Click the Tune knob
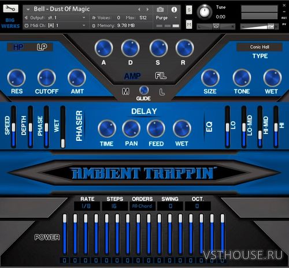289x268 pixels. click(x=205, y=12)
